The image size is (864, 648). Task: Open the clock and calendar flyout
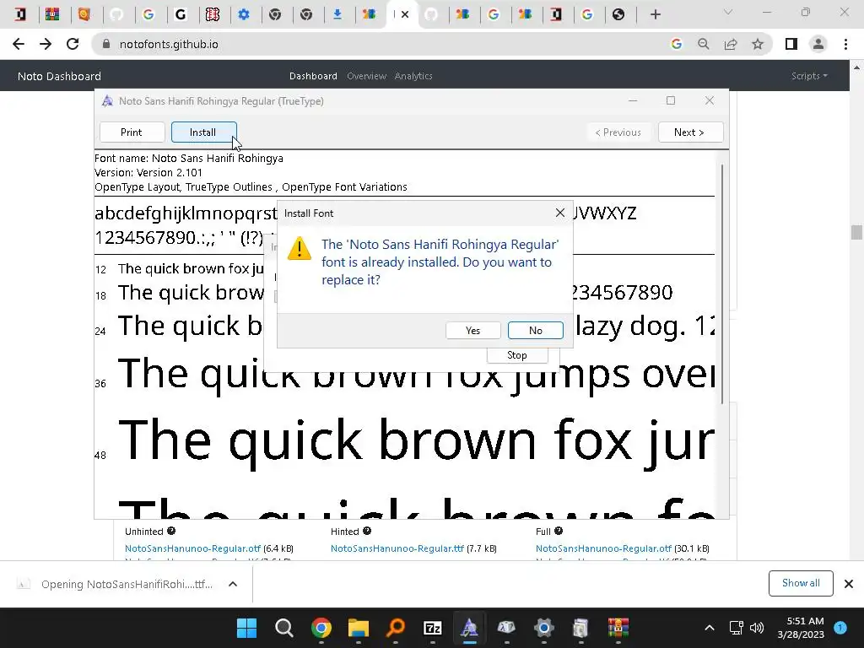pos(801,628)
